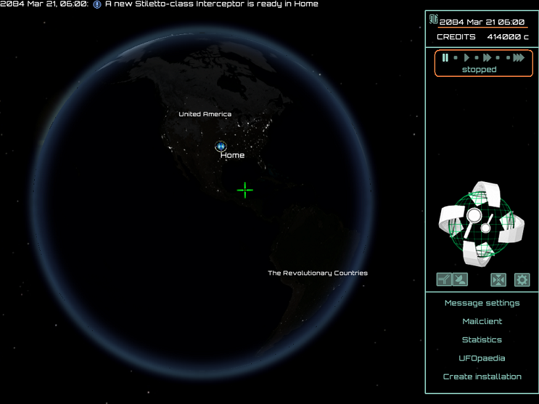Click Create installation
The image size is (539, 404).
[482, 376]
